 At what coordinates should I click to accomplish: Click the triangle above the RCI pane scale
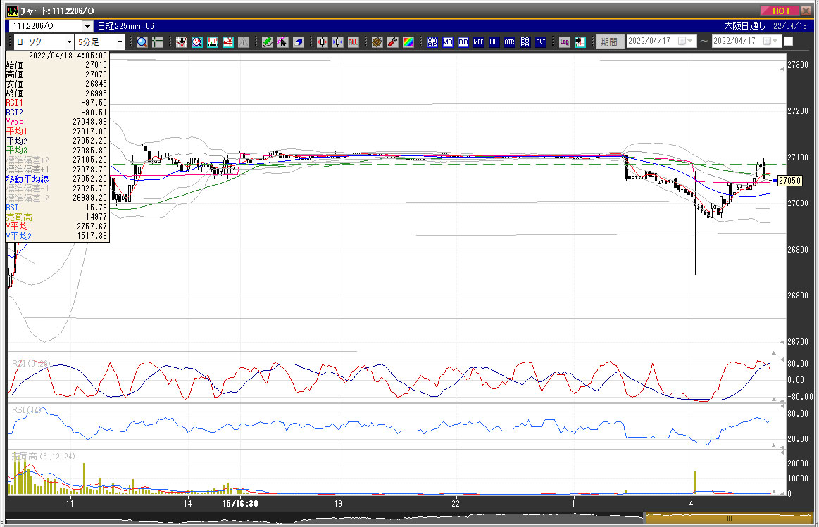click(774, 353)
